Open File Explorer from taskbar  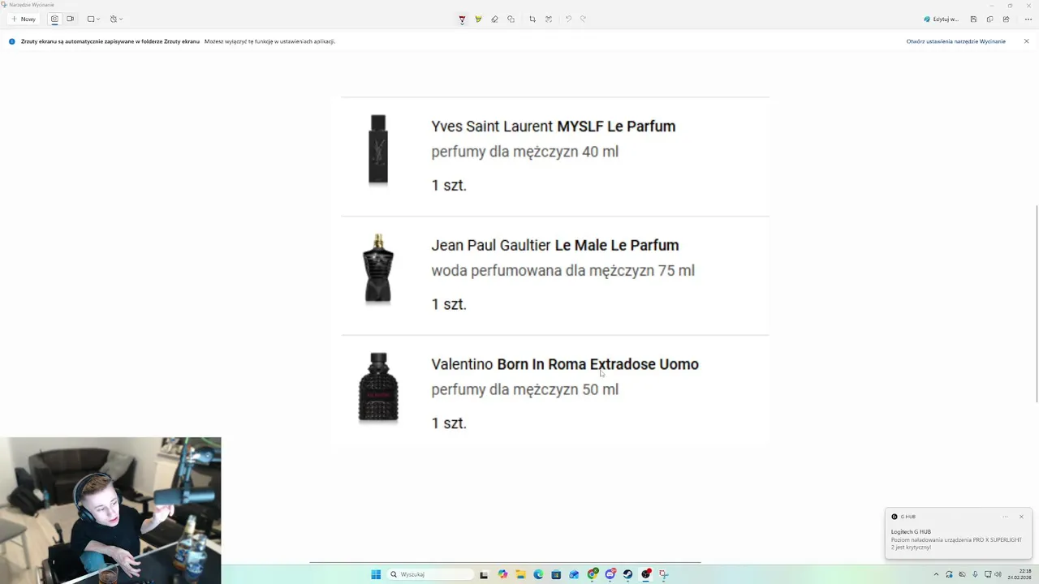520,574
